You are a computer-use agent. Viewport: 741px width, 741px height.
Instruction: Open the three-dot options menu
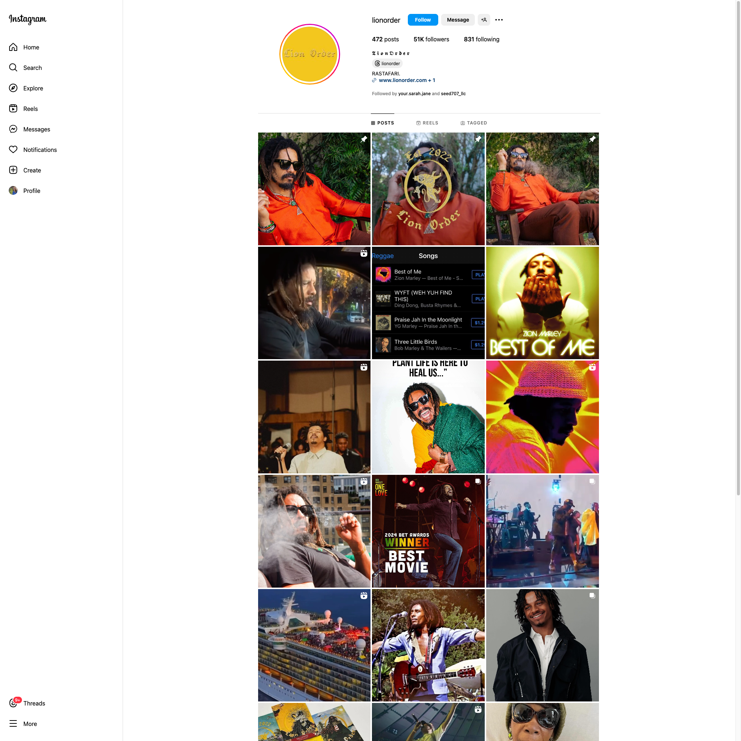(499, 20)
